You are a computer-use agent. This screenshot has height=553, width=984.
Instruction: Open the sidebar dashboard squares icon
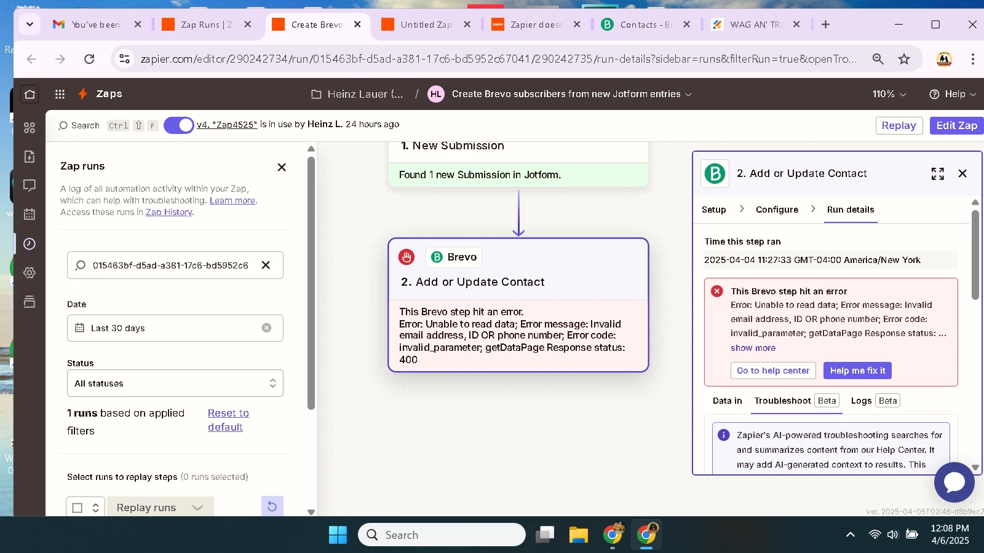point(30,128)
